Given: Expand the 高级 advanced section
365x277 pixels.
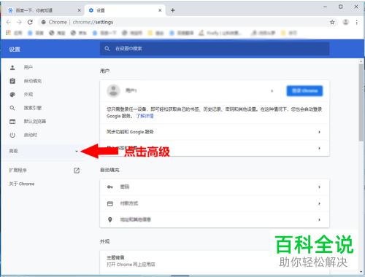Looking at the screenshot, I should tap(43, 151).
